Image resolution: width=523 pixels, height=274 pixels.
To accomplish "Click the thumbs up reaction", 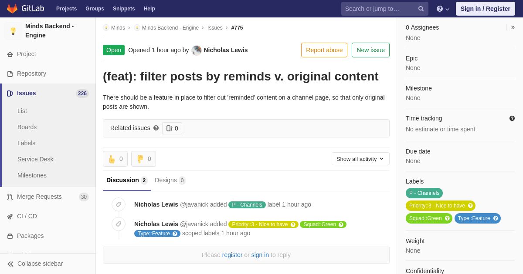I will click(x=115, y=159).
